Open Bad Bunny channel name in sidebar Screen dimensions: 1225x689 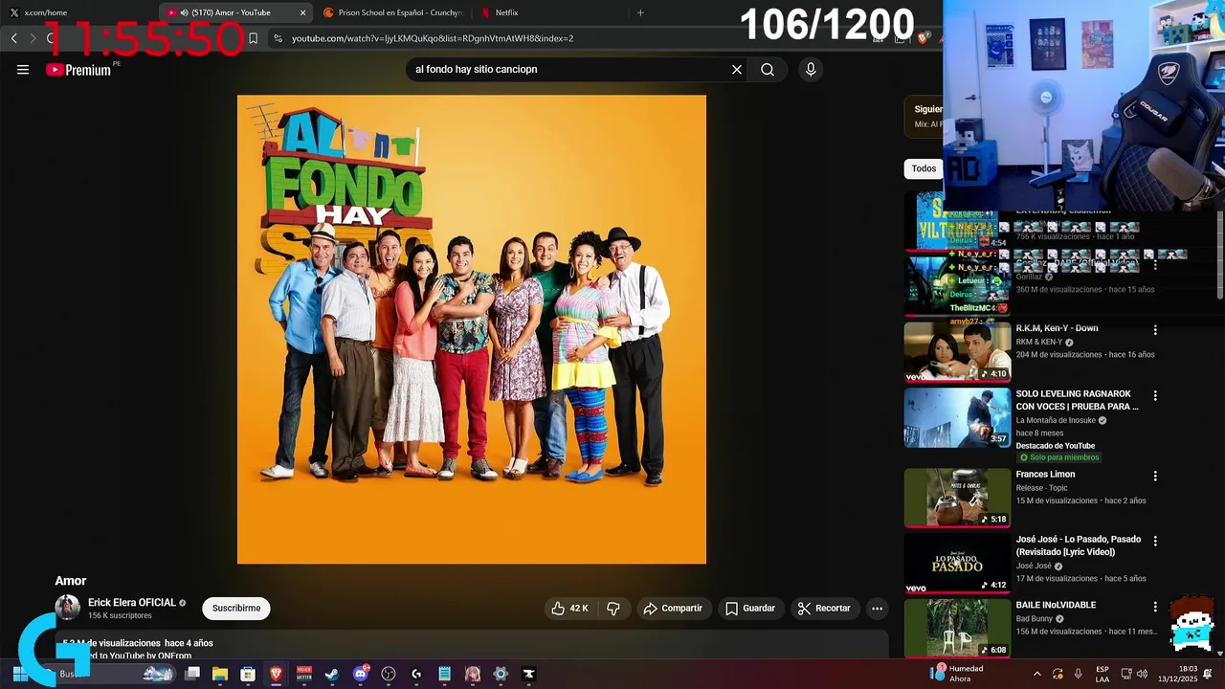pyautogui.click(x=1035, y=619)
